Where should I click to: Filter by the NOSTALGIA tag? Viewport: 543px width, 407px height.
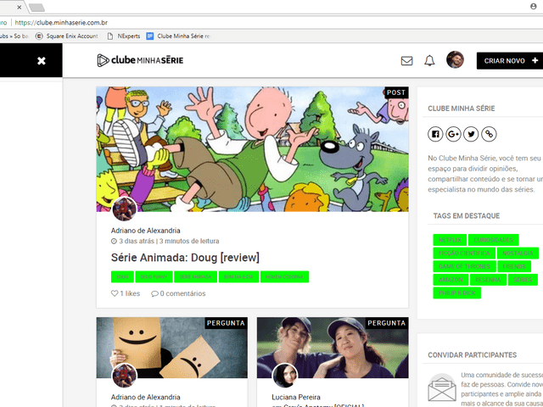tap(518, 253)
